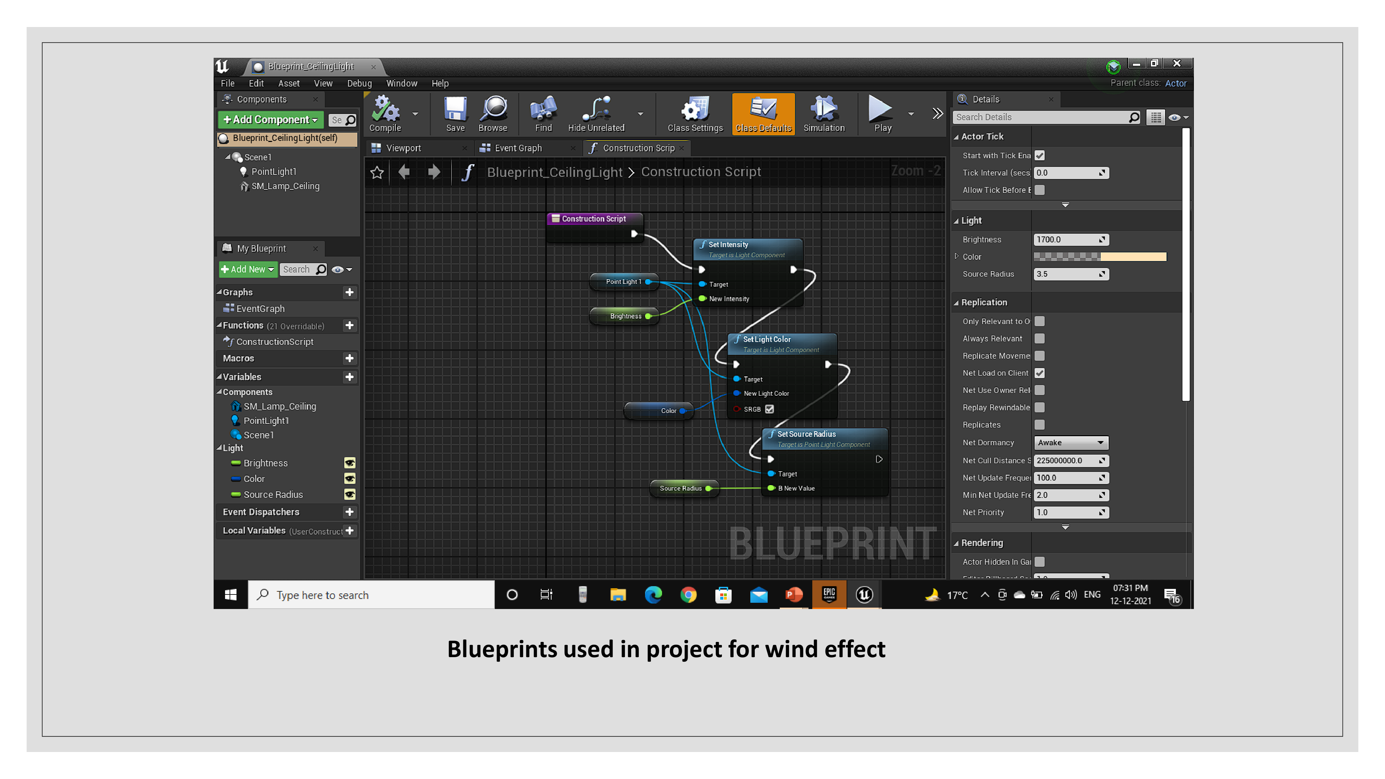Save the blueprint with Save icon
The image size is (1385, 779).
[455, 114]
